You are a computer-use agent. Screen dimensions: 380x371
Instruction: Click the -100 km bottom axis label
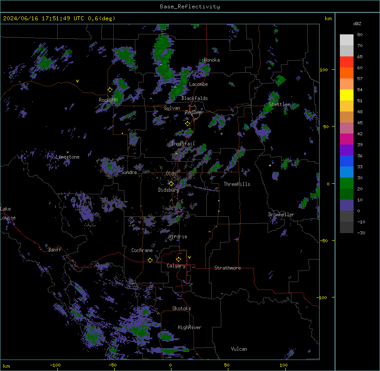click(55, 365)
